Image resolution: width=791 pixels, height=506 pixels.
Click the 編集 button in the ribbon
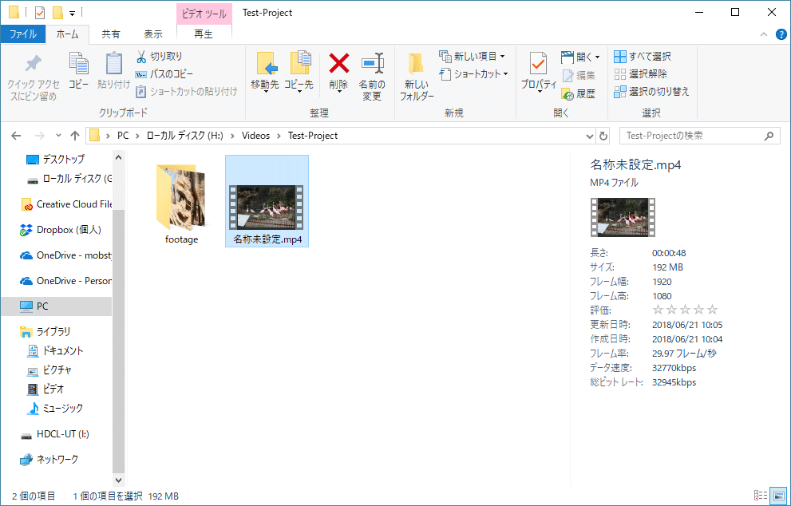click(x=579, y=75)
